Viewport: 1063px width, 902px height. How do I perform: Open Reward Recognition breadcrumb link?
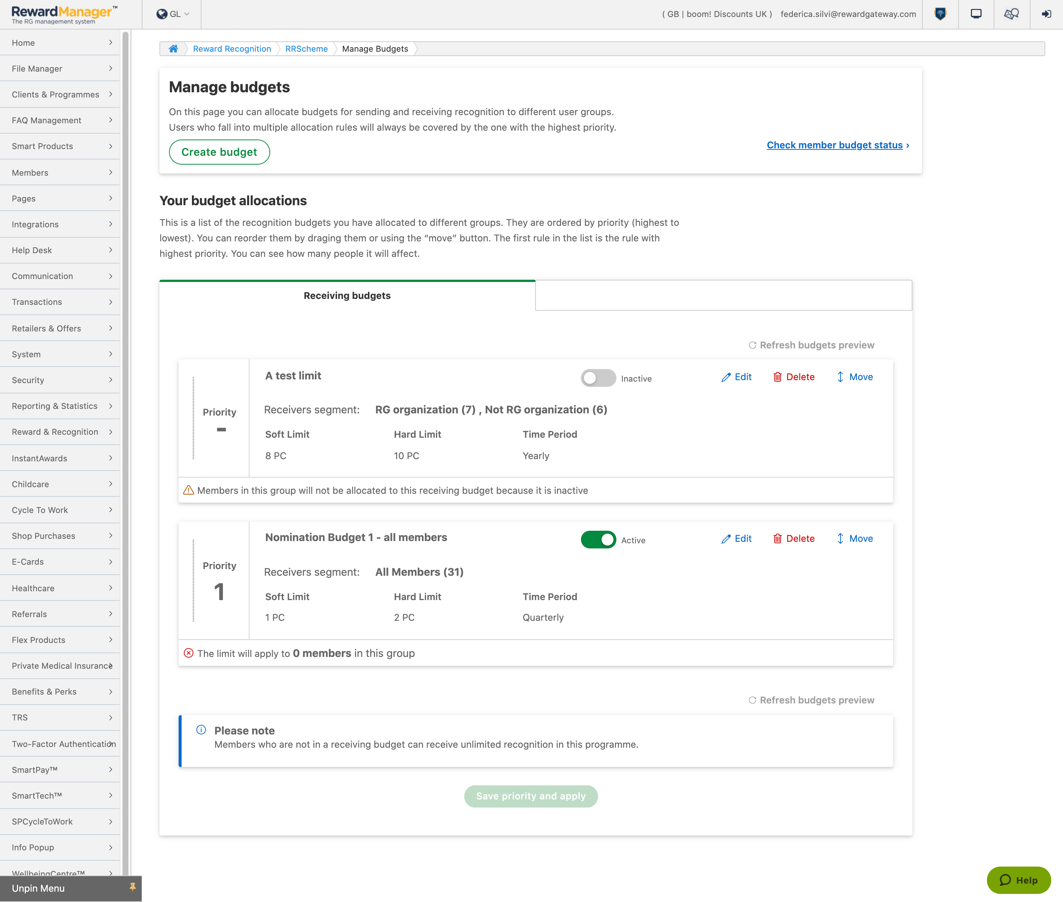[232, 49]
